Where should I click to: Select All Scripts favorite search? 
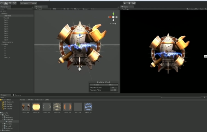click(7, 108)
